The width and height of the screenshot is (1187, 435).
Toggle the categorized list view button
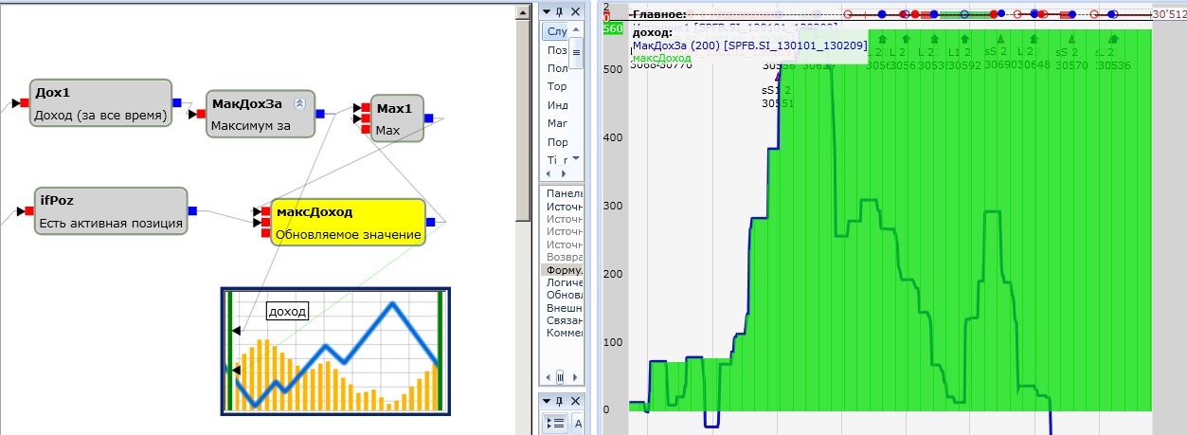554,423
